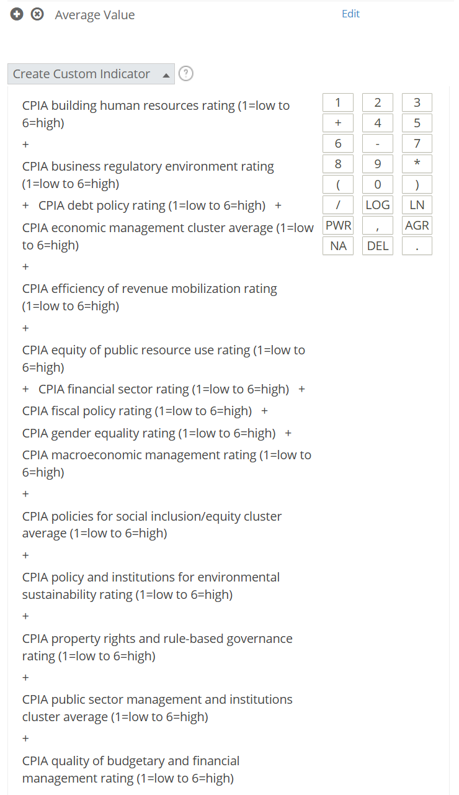Click the plus icon beside Average Value
The width and height of the screenshot is (459, 795).
[17, 14]
